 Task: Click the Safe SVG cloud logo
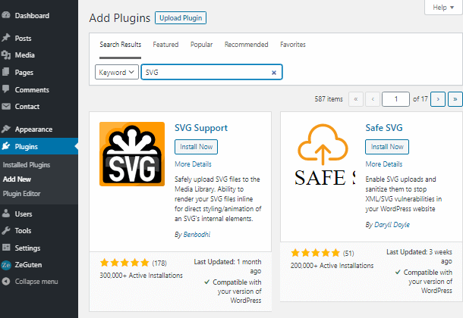tap(323, 154)
